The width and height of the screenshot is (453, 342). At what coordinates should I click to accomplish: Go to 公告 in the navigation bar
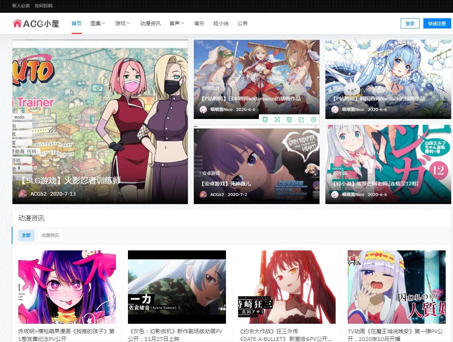(242, 23)
